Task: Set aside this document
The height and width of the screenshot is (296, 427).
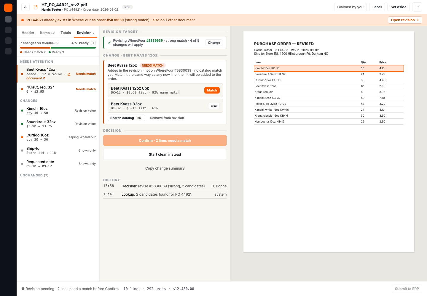Action: [x=399, y=7]
